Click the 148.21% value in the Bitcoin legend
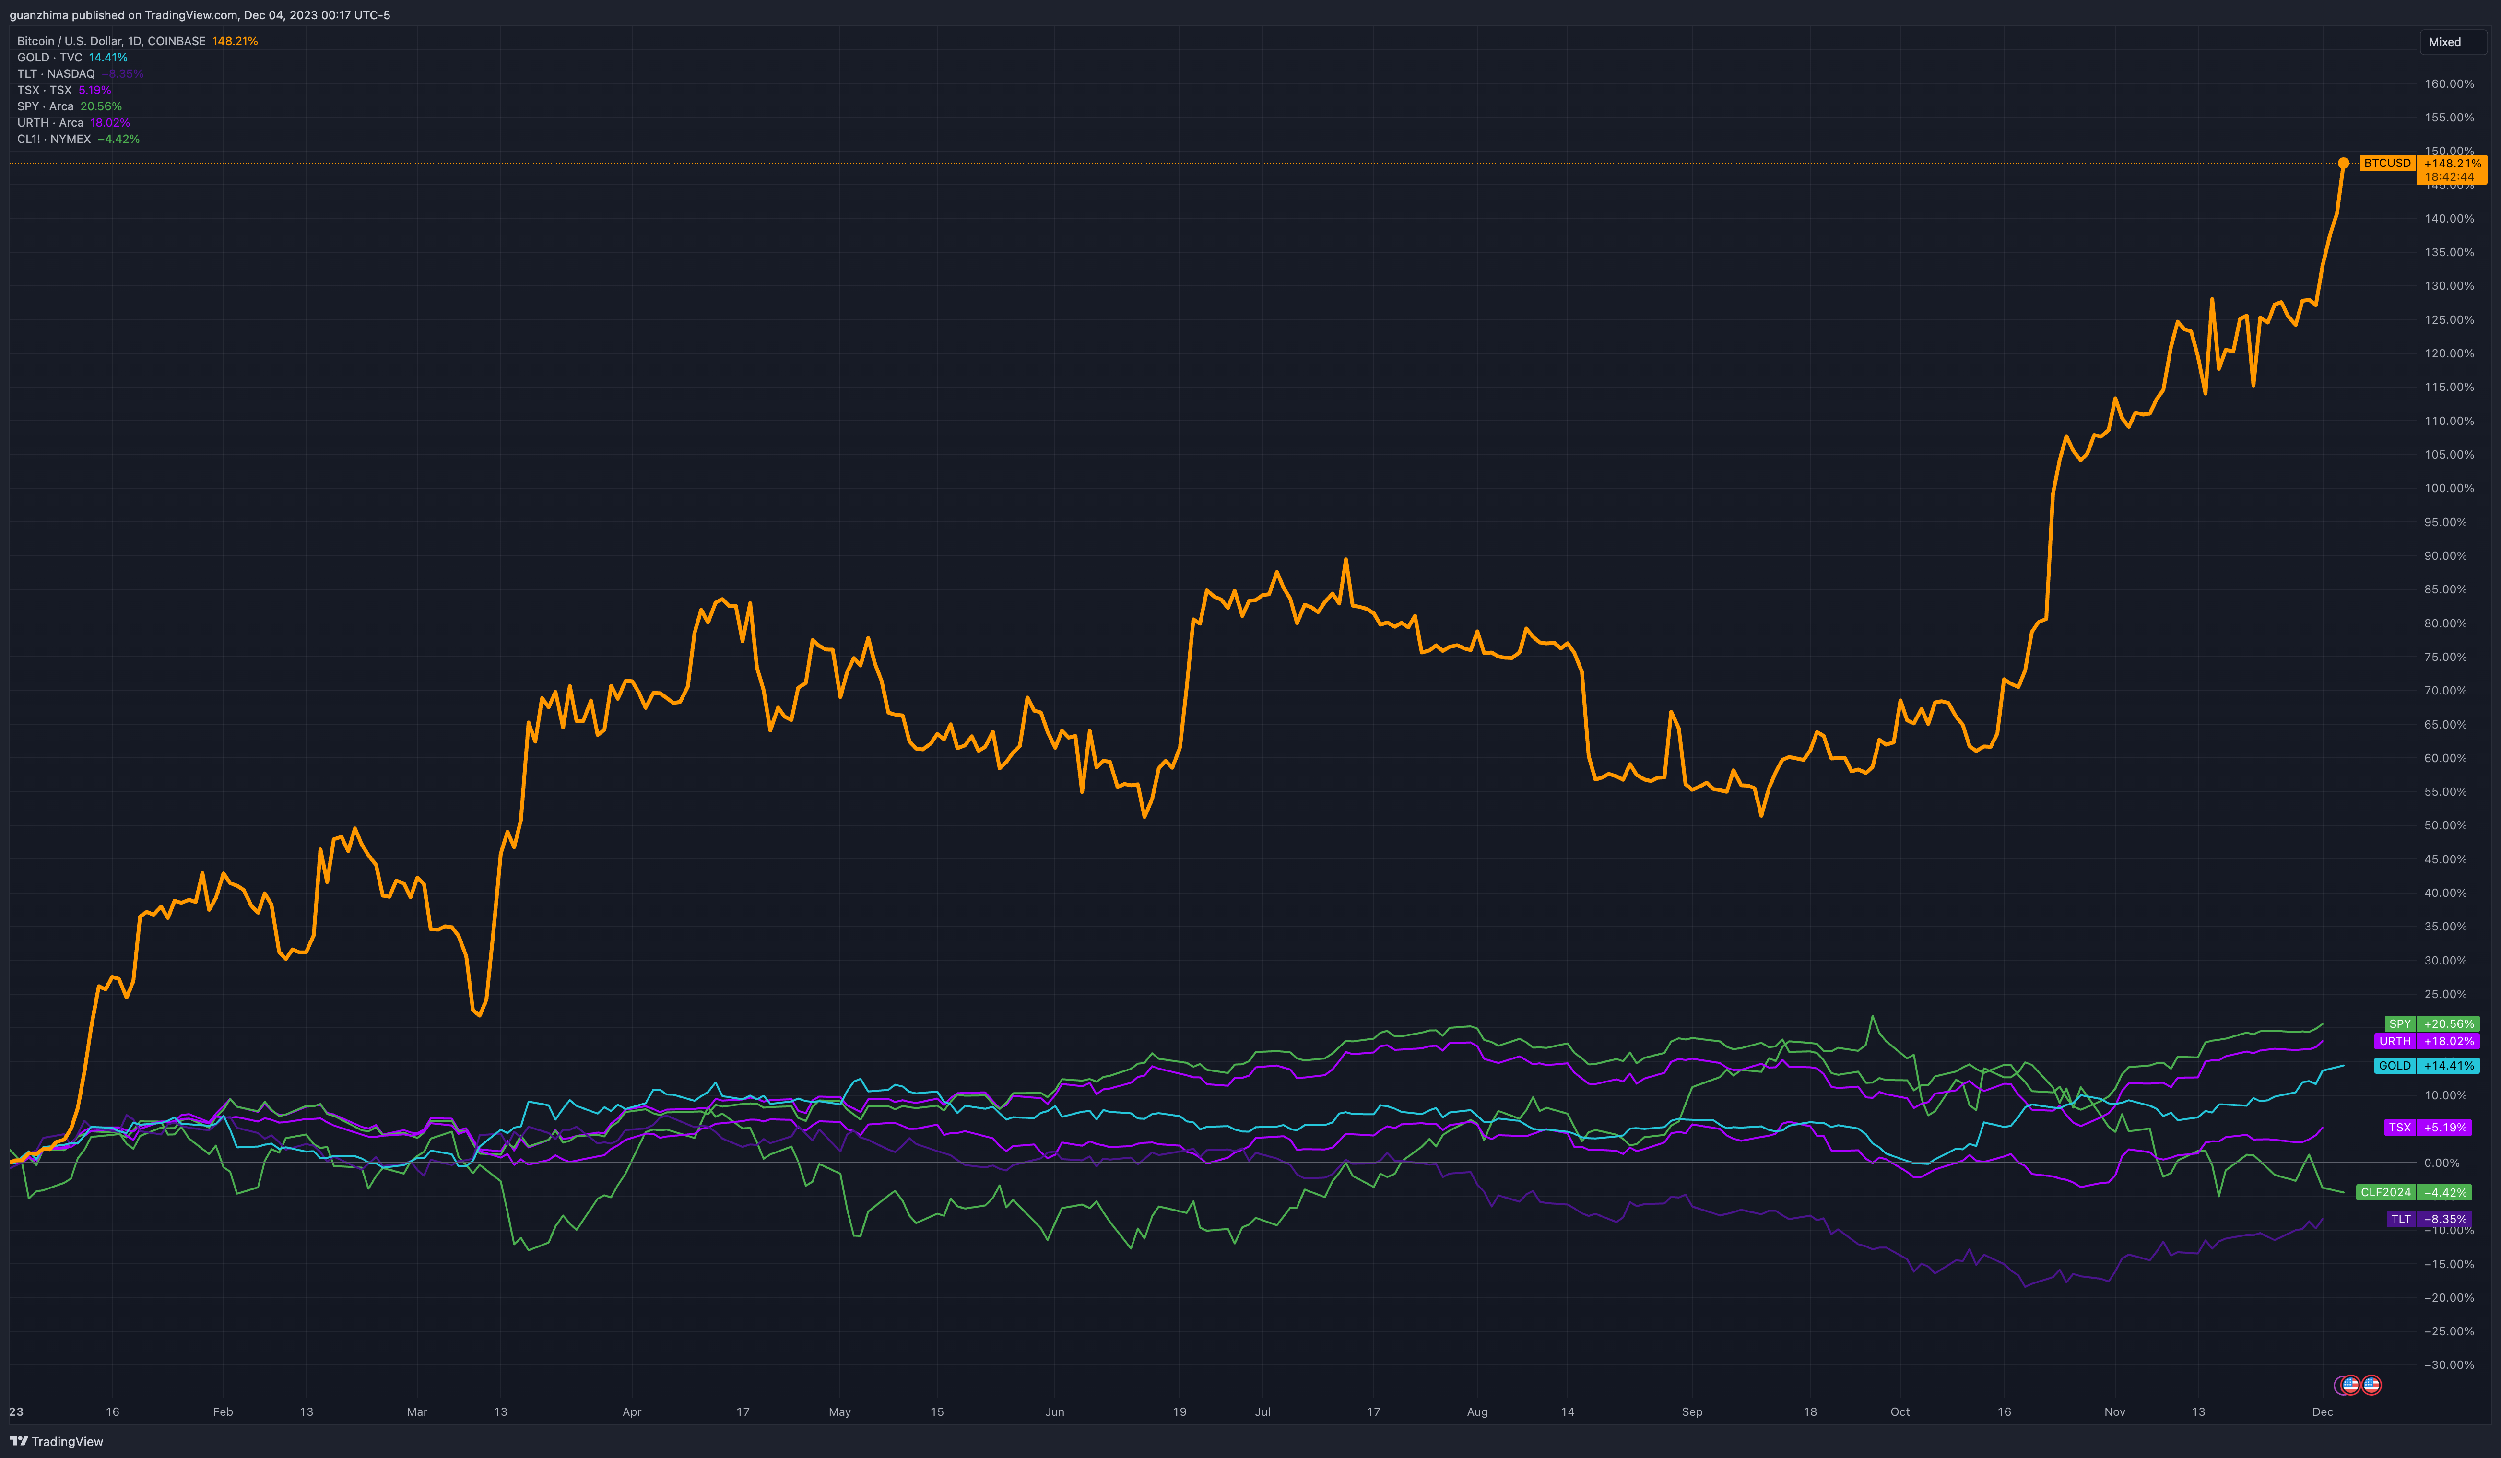 click(234, 41)
